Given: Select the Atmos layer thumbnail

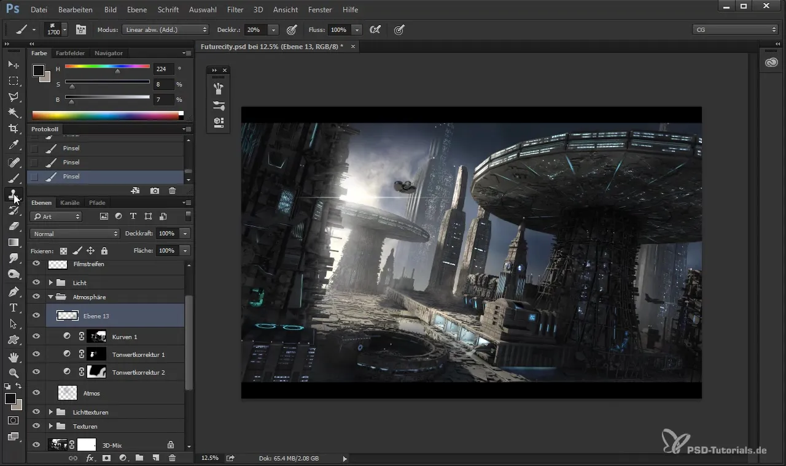Looking at the screenshot, I should (68, 393).
